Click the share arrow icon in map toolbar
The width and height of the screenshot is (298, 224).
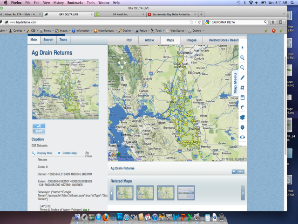[242, 107]
